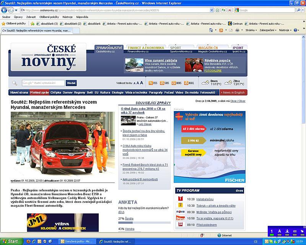Click the download arrow icon in blue overlay panel
Viewport: 306px width, 245px height.
[287, 232]
